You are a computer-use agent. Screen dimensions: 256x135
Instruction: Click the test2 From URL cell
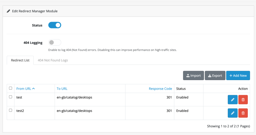(20, 111)
